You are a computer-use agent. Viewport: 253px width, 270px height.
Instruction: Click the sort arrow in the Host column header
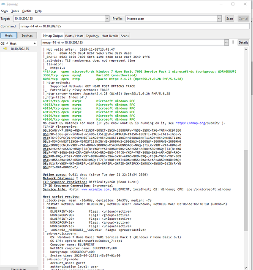click(35, 43)
